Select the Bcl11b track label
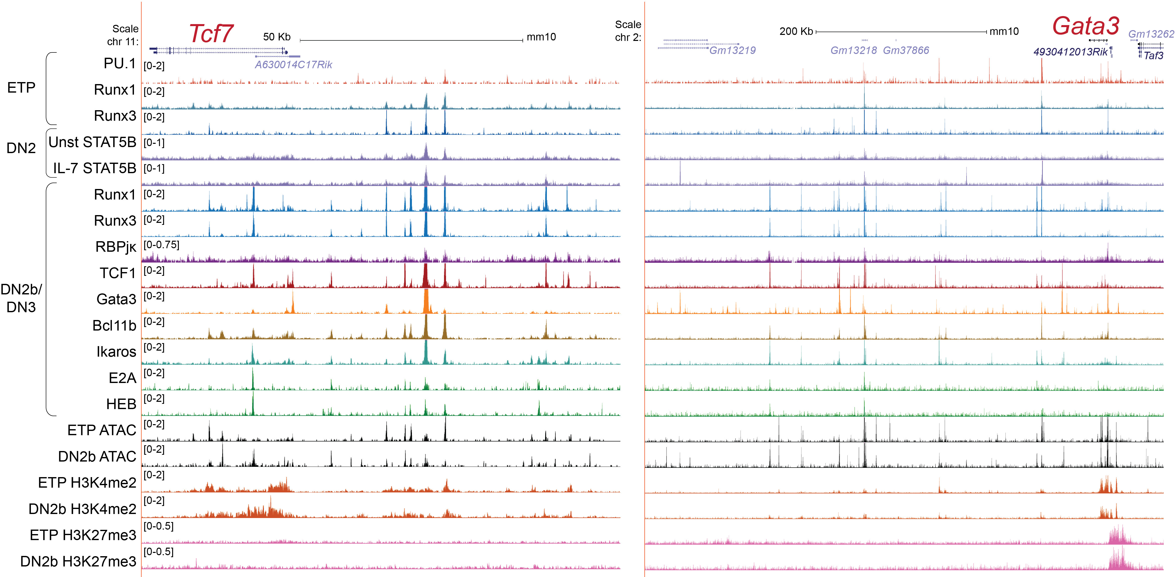1176x577 pixels. pos(114,326)
